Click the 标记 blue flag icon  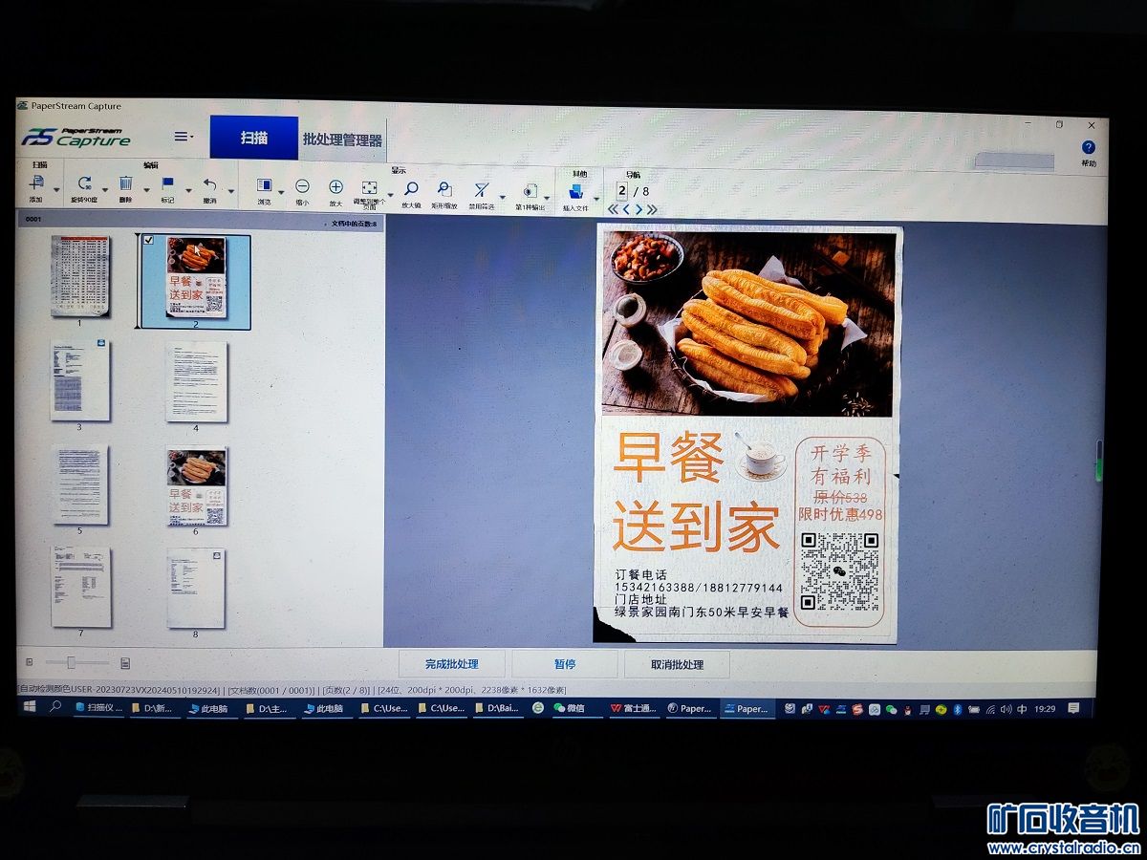point(167,183)
